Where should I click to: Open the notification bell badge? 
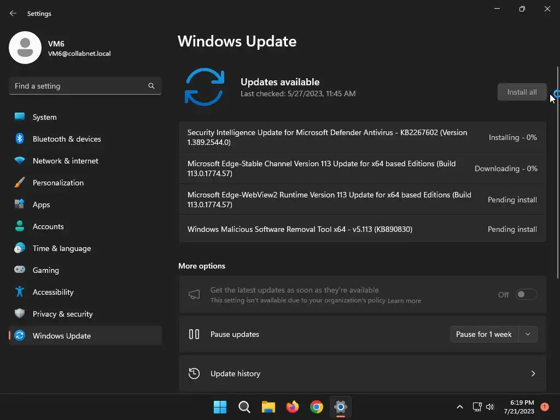coord(545,407)
